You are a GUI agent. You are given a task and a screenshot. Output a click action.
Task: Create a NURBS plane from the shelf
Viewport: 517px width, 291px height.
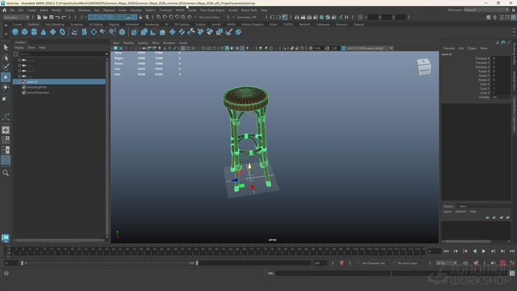tap(53, 32)
